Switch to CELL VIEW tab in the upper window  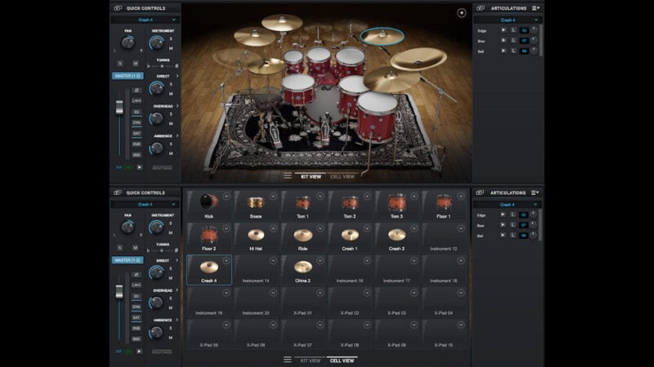[x=343, y=176]
